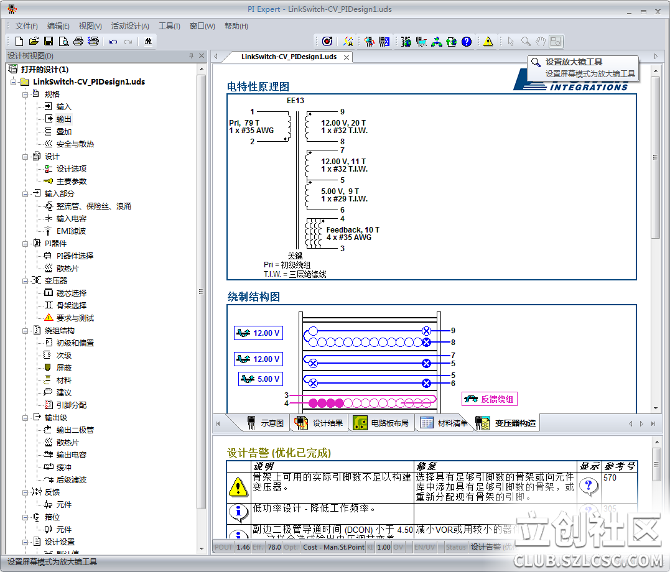Select 输出 in the design tree
Screen dimensions: 670x572
[63, 119]
